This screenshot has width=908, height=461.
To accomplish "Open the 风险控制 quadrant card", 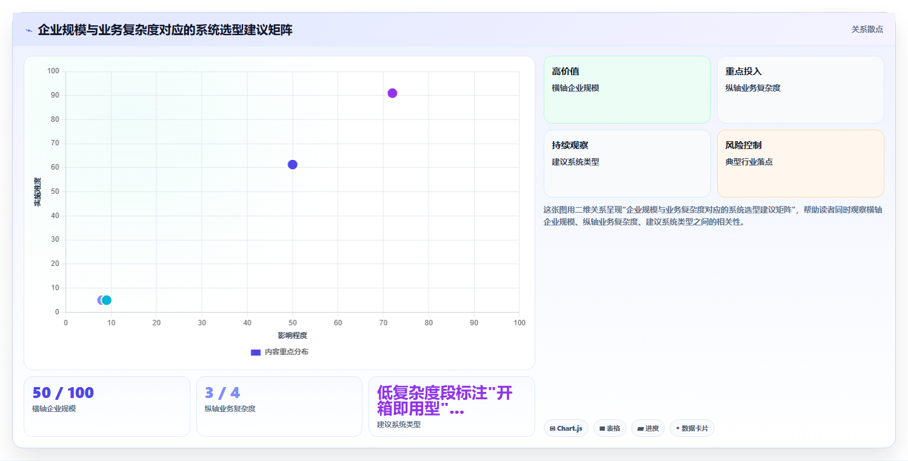I will [x=800, y=164].
